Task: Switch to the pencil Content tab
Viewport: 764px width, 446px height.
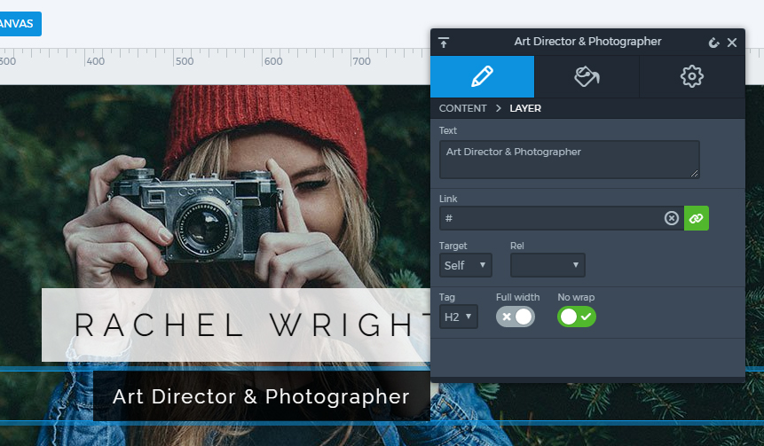Action: coord(482,76)
